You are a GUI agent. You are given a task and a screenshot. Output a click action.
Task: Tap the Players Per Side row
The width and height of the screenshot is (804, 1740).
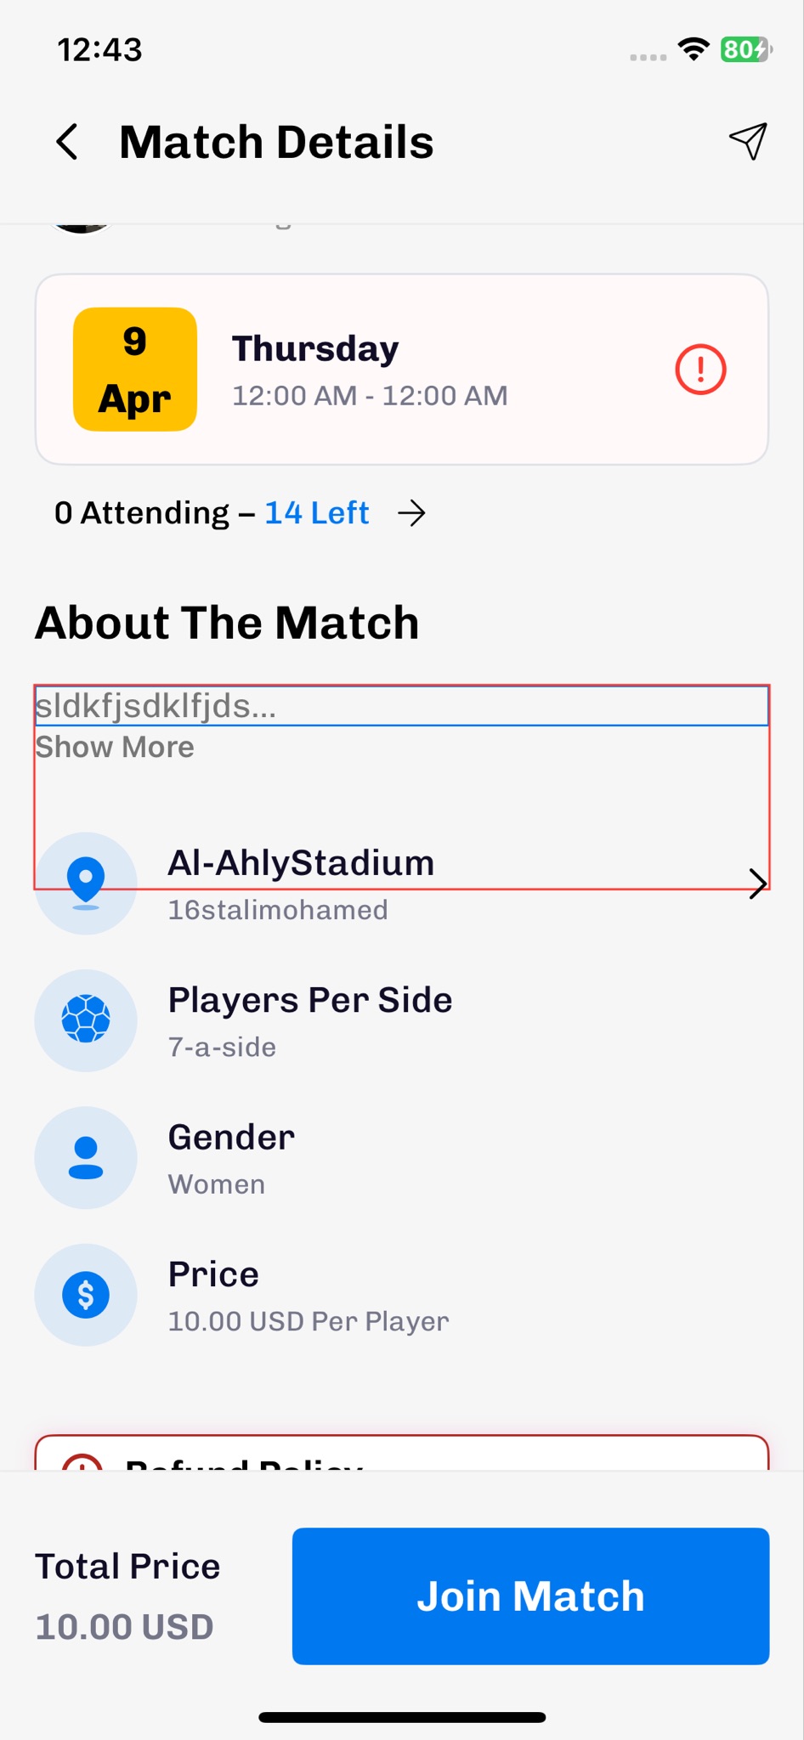click(x=310, y=1001)
